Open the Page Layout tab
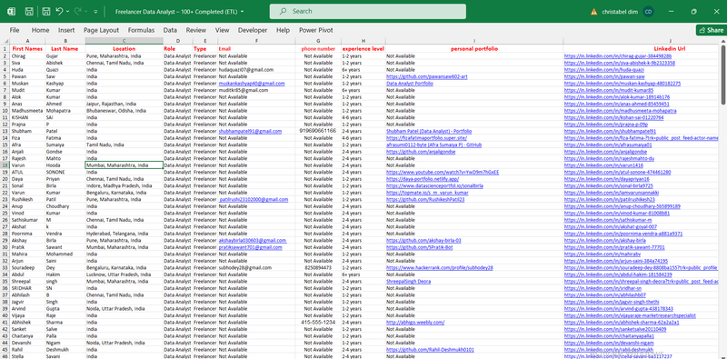This screenshot has width=727, height=359. [101, 30]
